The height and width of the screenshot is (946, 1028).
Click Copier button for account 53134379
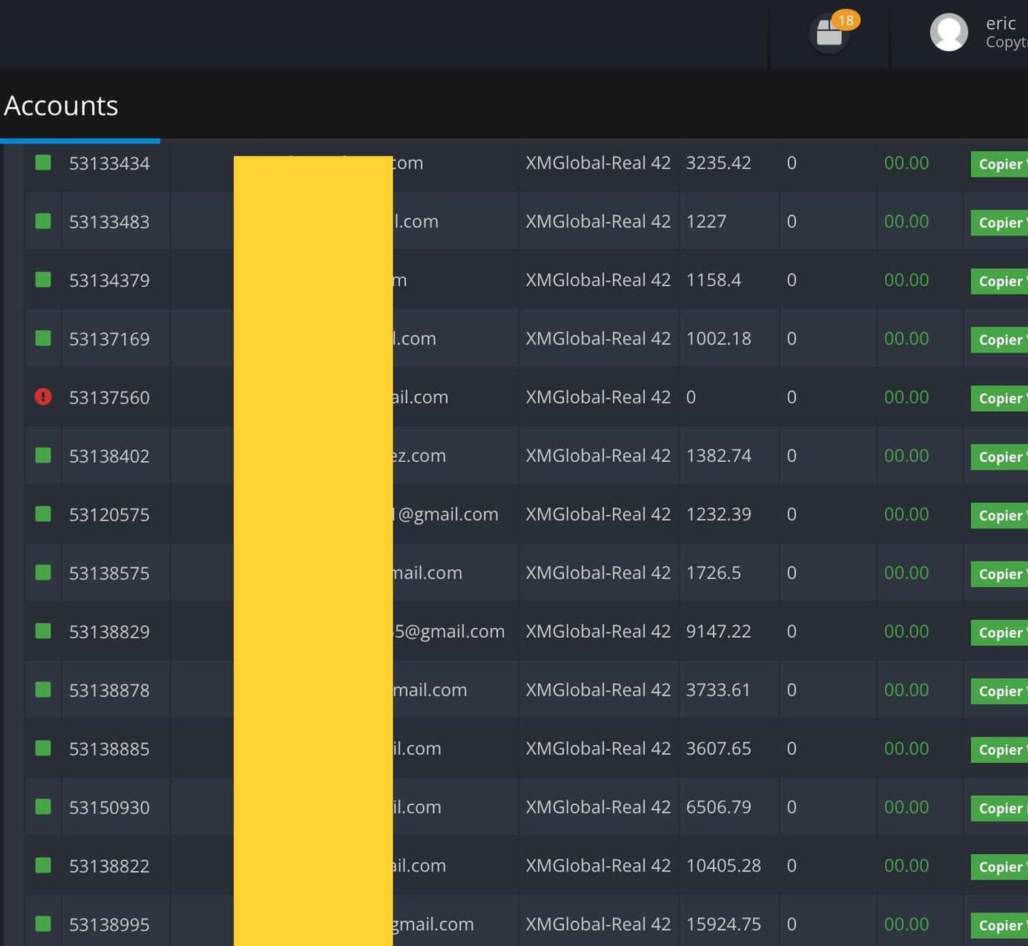tap(999, 281)
